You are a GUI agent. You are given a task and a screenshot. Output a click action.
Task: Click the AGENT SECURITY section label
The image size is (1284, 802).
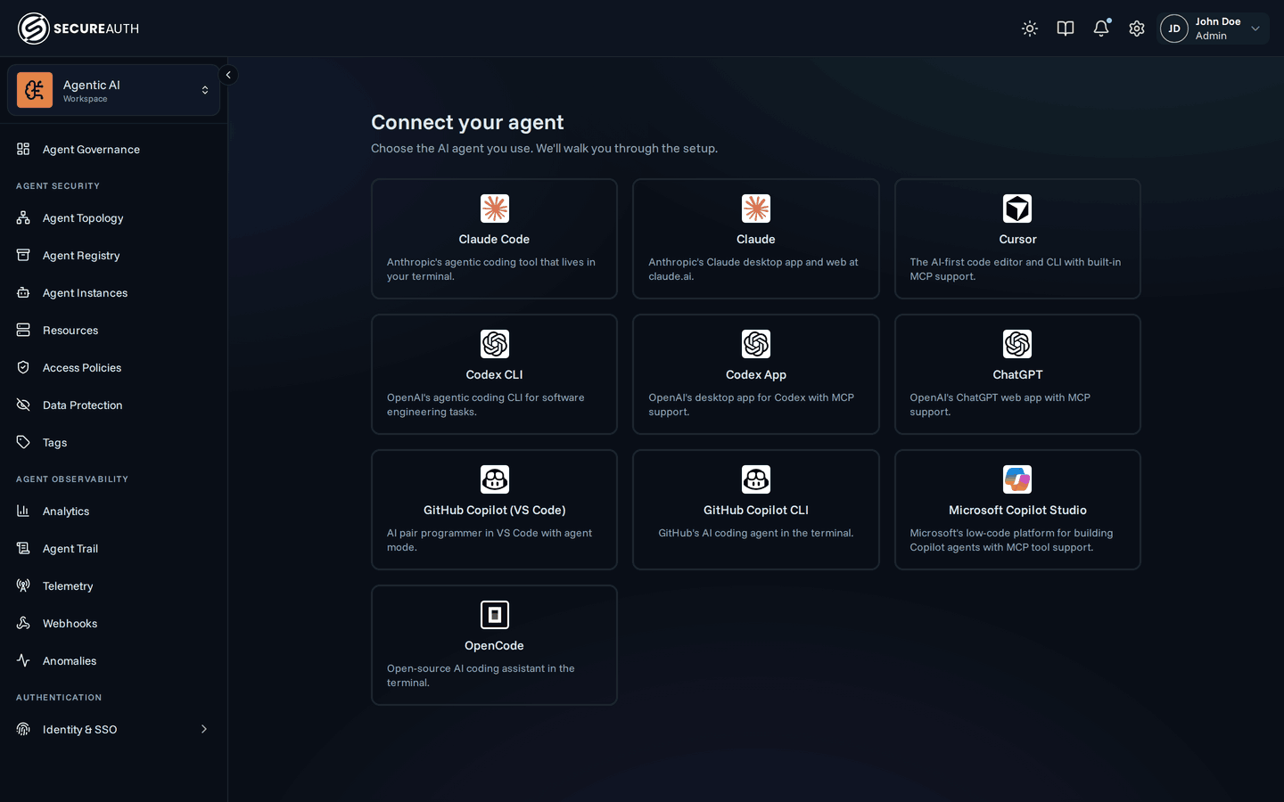click(x=58, y=186)
